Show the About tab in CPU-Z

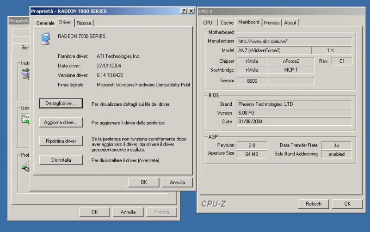(290, 23)
